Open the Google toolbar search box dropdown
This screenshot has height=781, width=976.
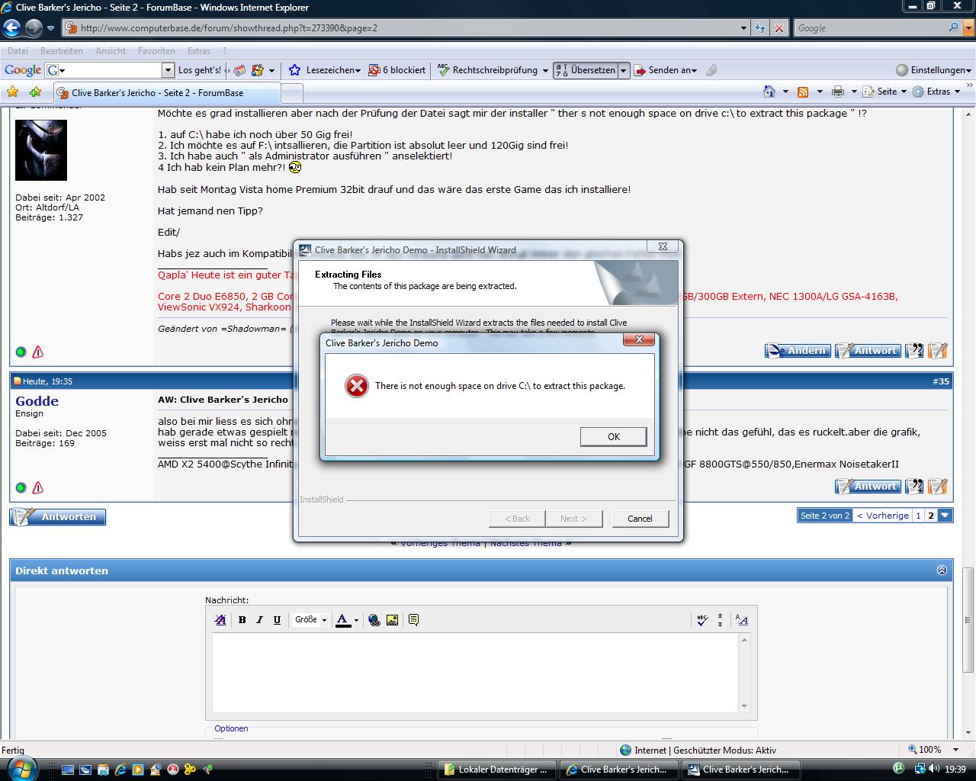(169, 70)
